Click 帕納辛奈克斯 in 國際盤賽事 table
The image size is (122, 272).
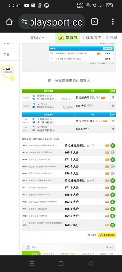[44, 107]
